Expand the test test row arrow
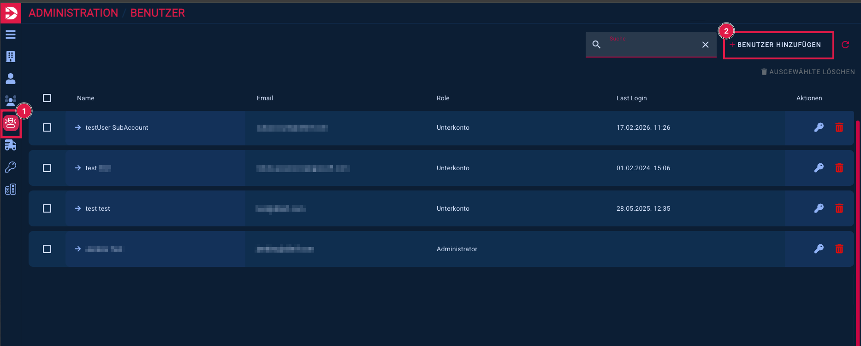861x346 pixels. 78,208
